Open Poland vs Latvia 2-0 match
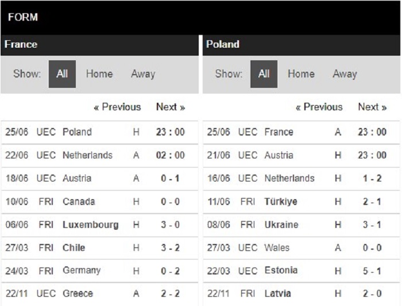 tap(301, 294)
